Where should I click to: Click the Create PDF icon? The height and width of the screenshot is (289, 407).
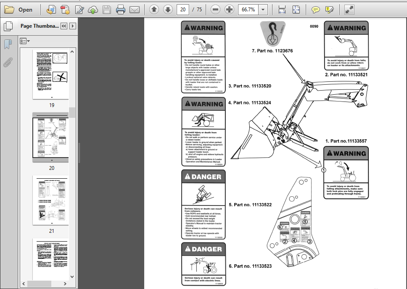point(65,10)
